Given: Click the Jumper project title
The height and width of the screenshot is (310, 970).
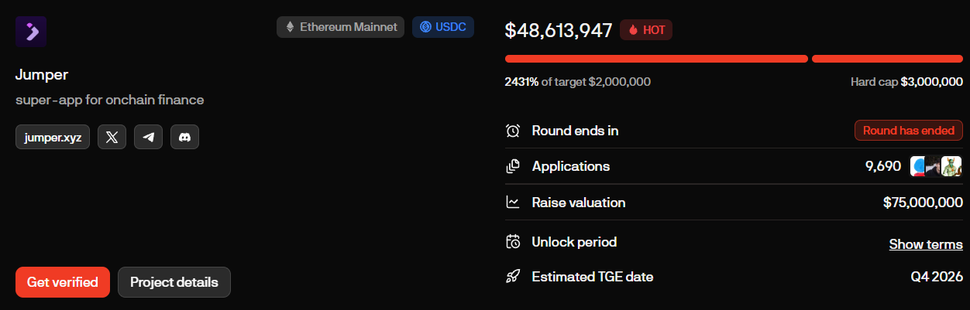Looking at the screenshot, I should tap(42, 75).
